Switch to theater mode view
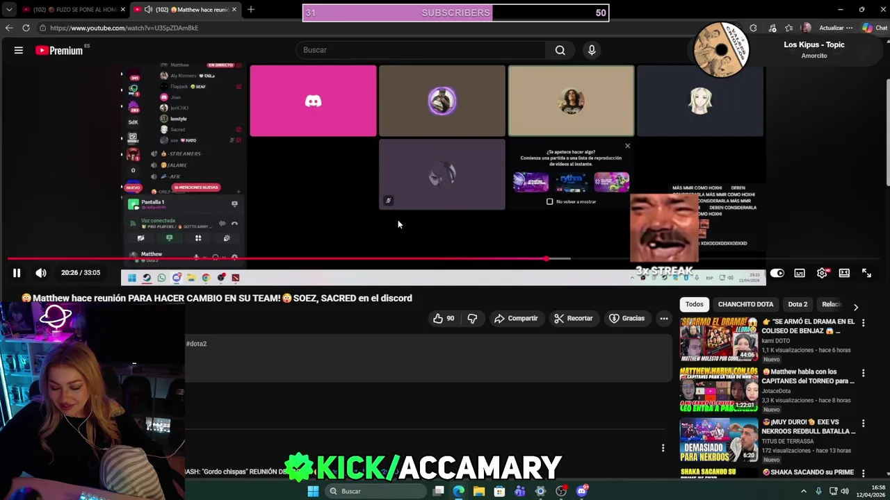890x500 pixels. [x=844, y=273]
